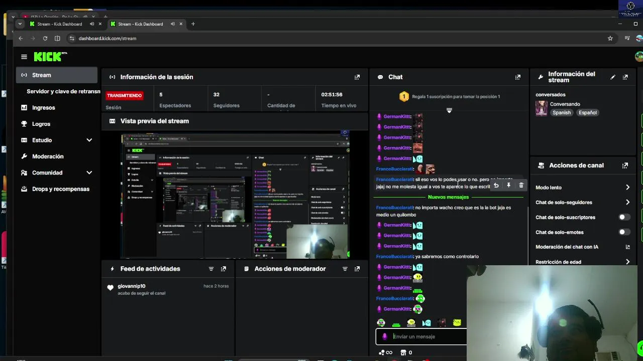Viewport: 643px width, 361px height.
Task: Click the Nuevos mensajes divider label
Action: click(448, 197)
